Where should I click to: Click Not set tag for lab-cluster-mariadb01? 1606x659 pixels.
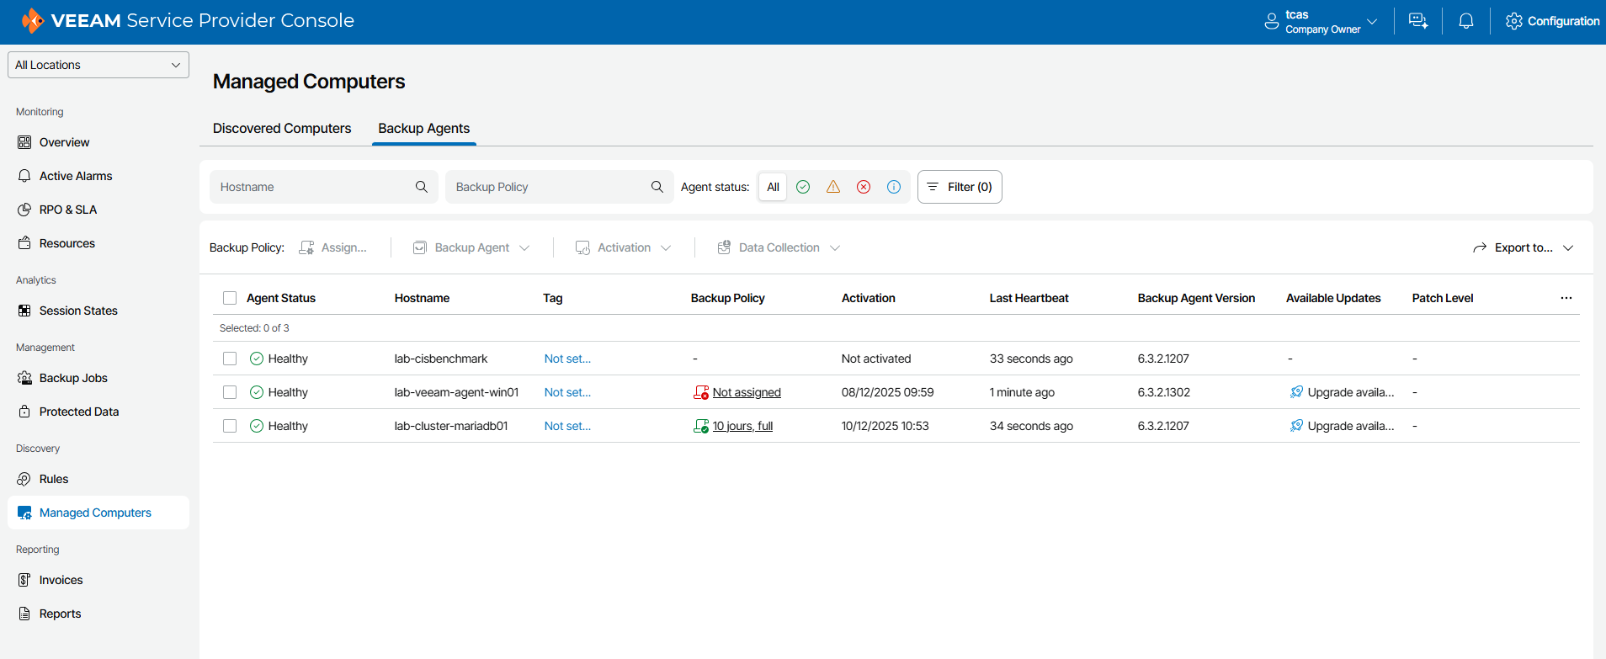point(567,426)
